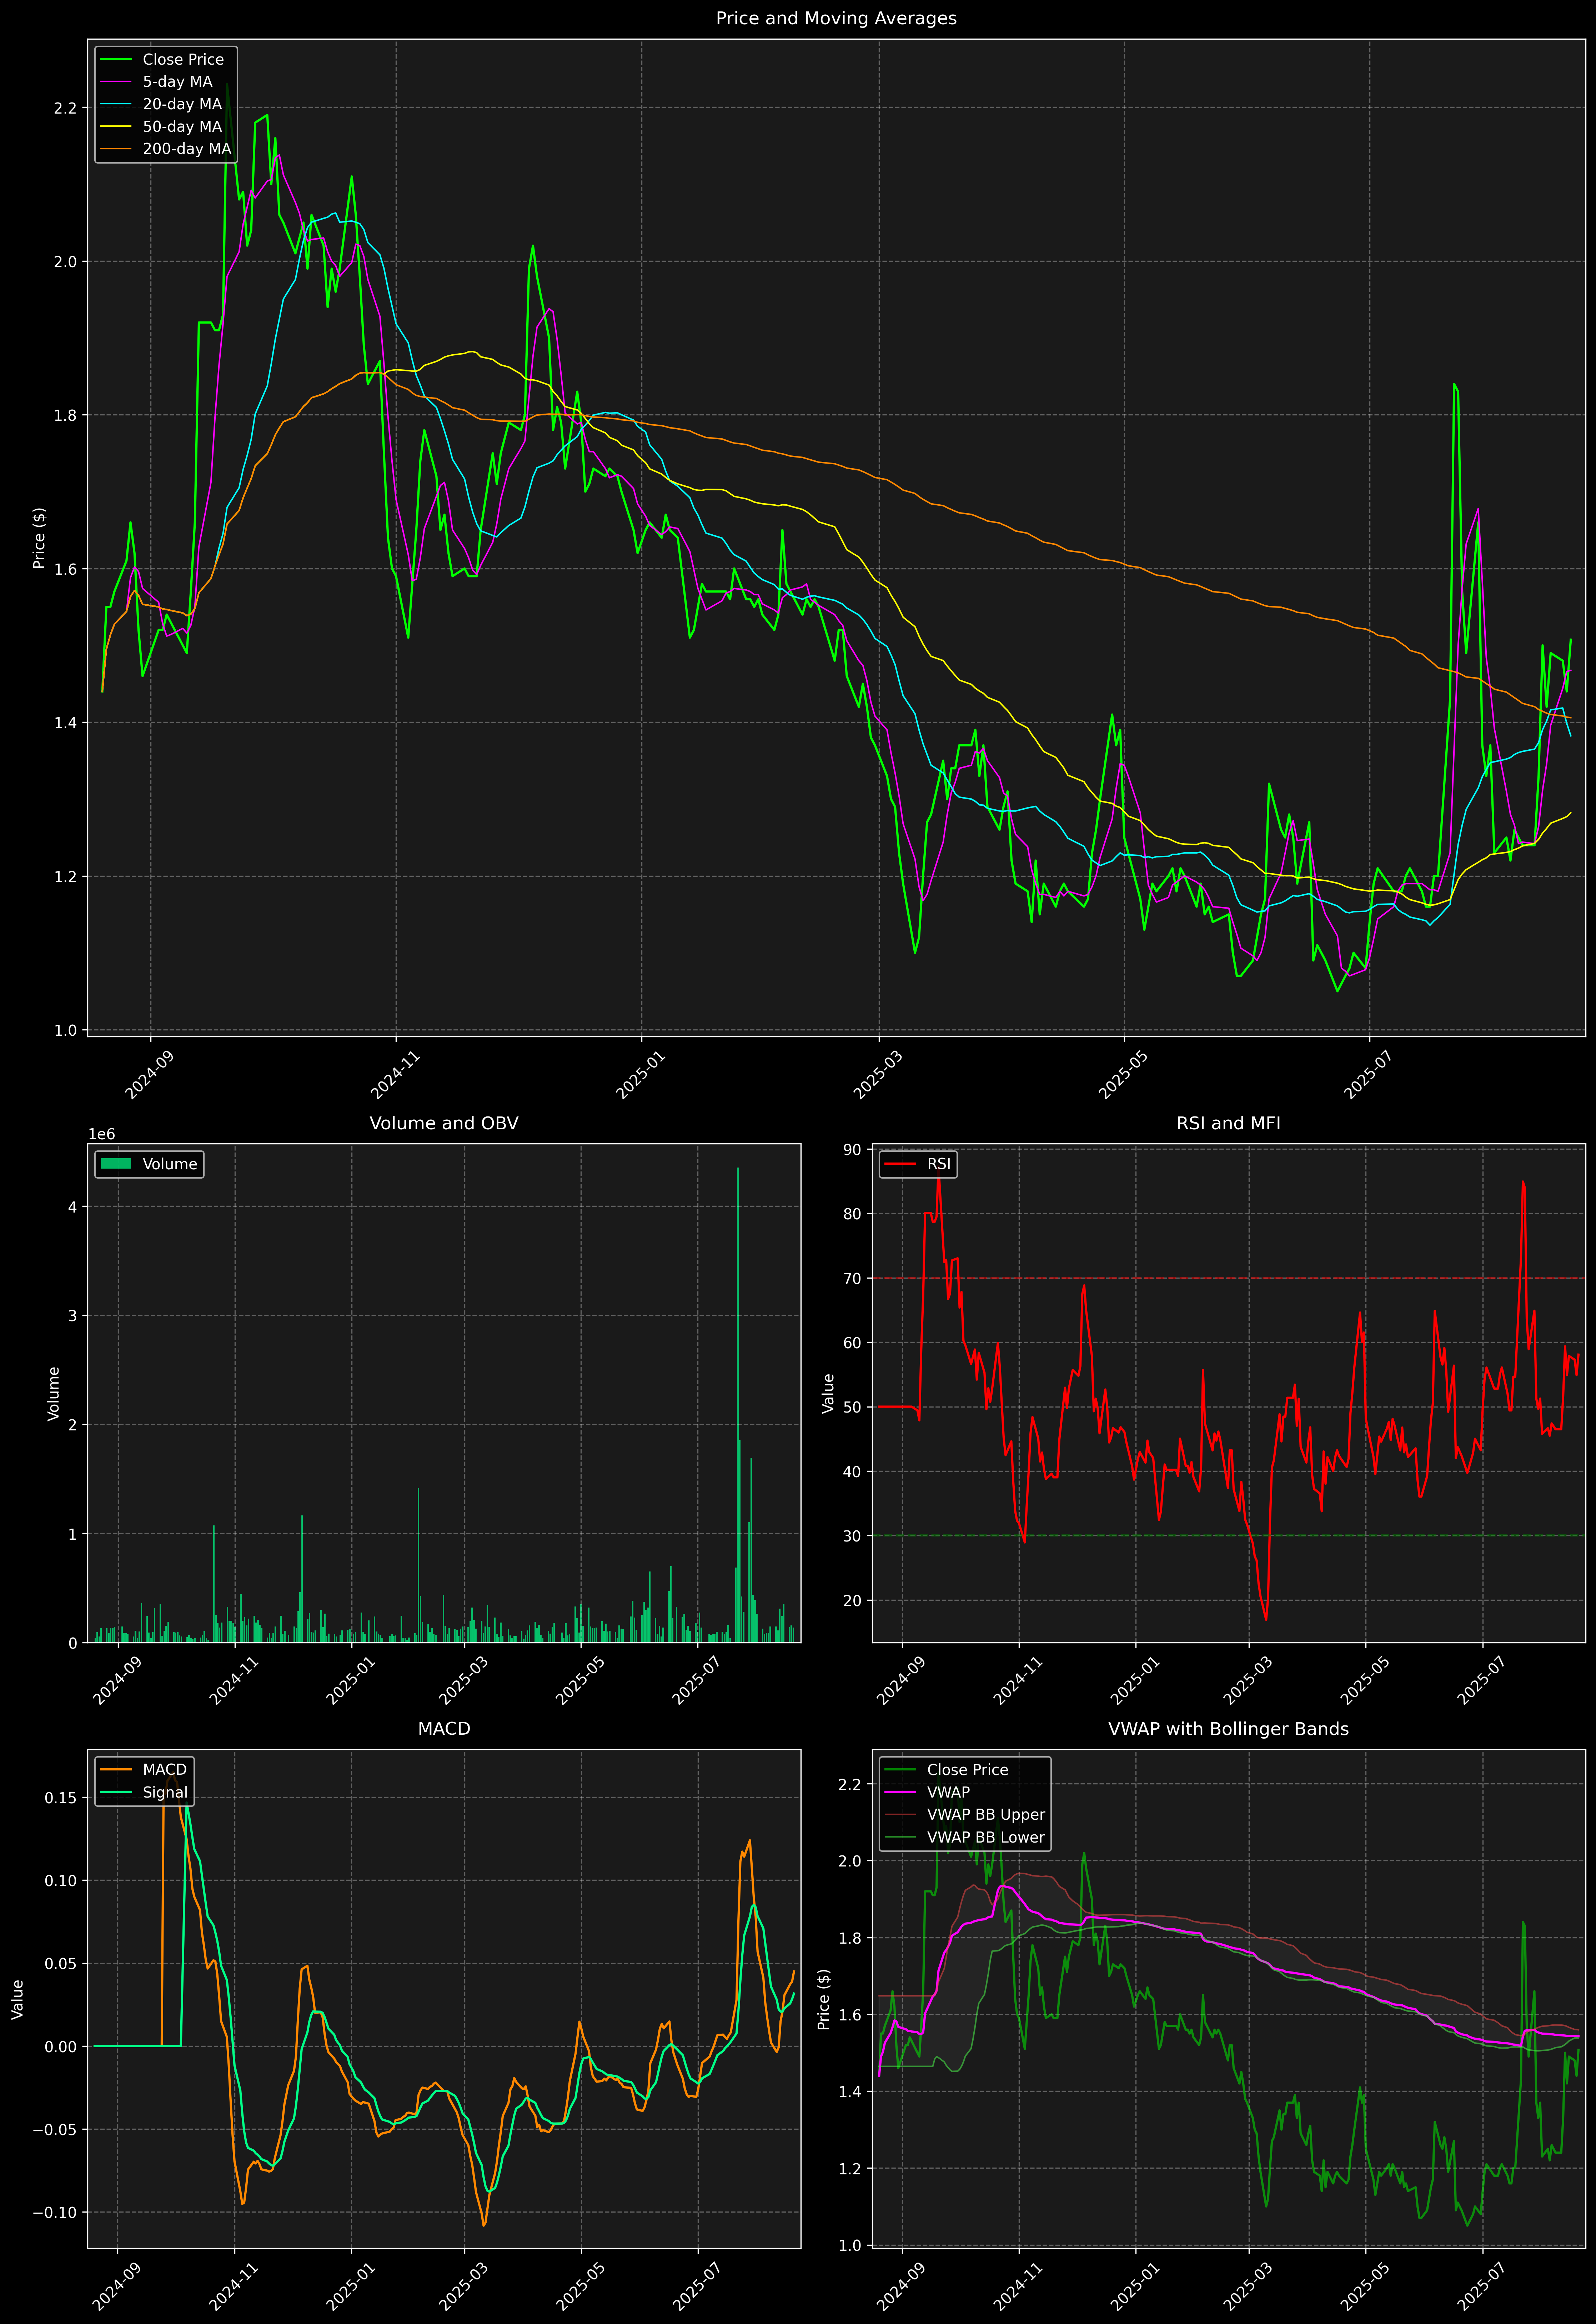Click the tallest volume bar in July 2025

pos(738,1400)
